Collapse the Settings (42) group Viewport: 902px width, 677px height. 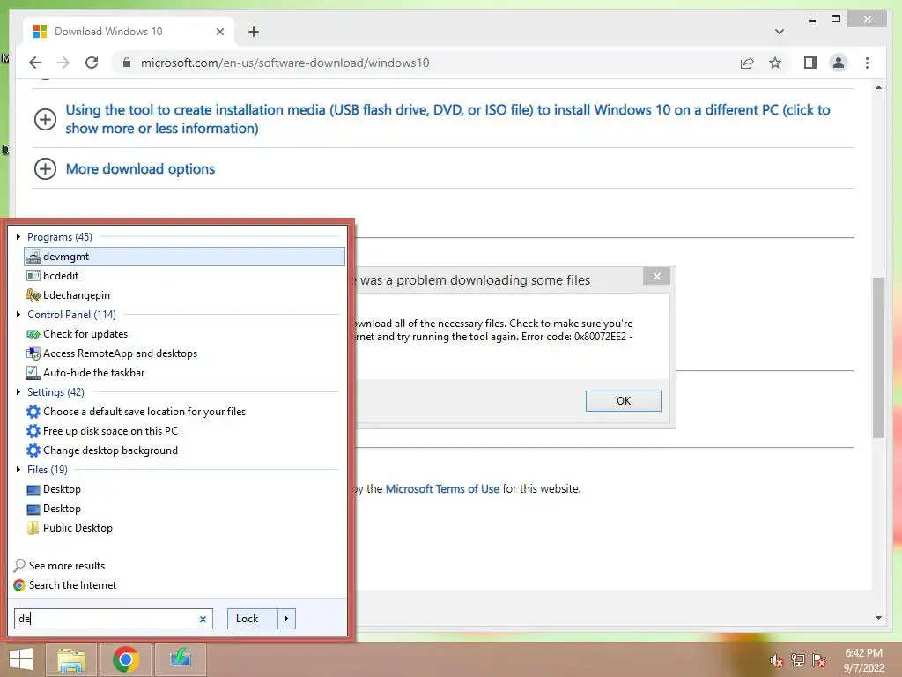tap(18, 392)
